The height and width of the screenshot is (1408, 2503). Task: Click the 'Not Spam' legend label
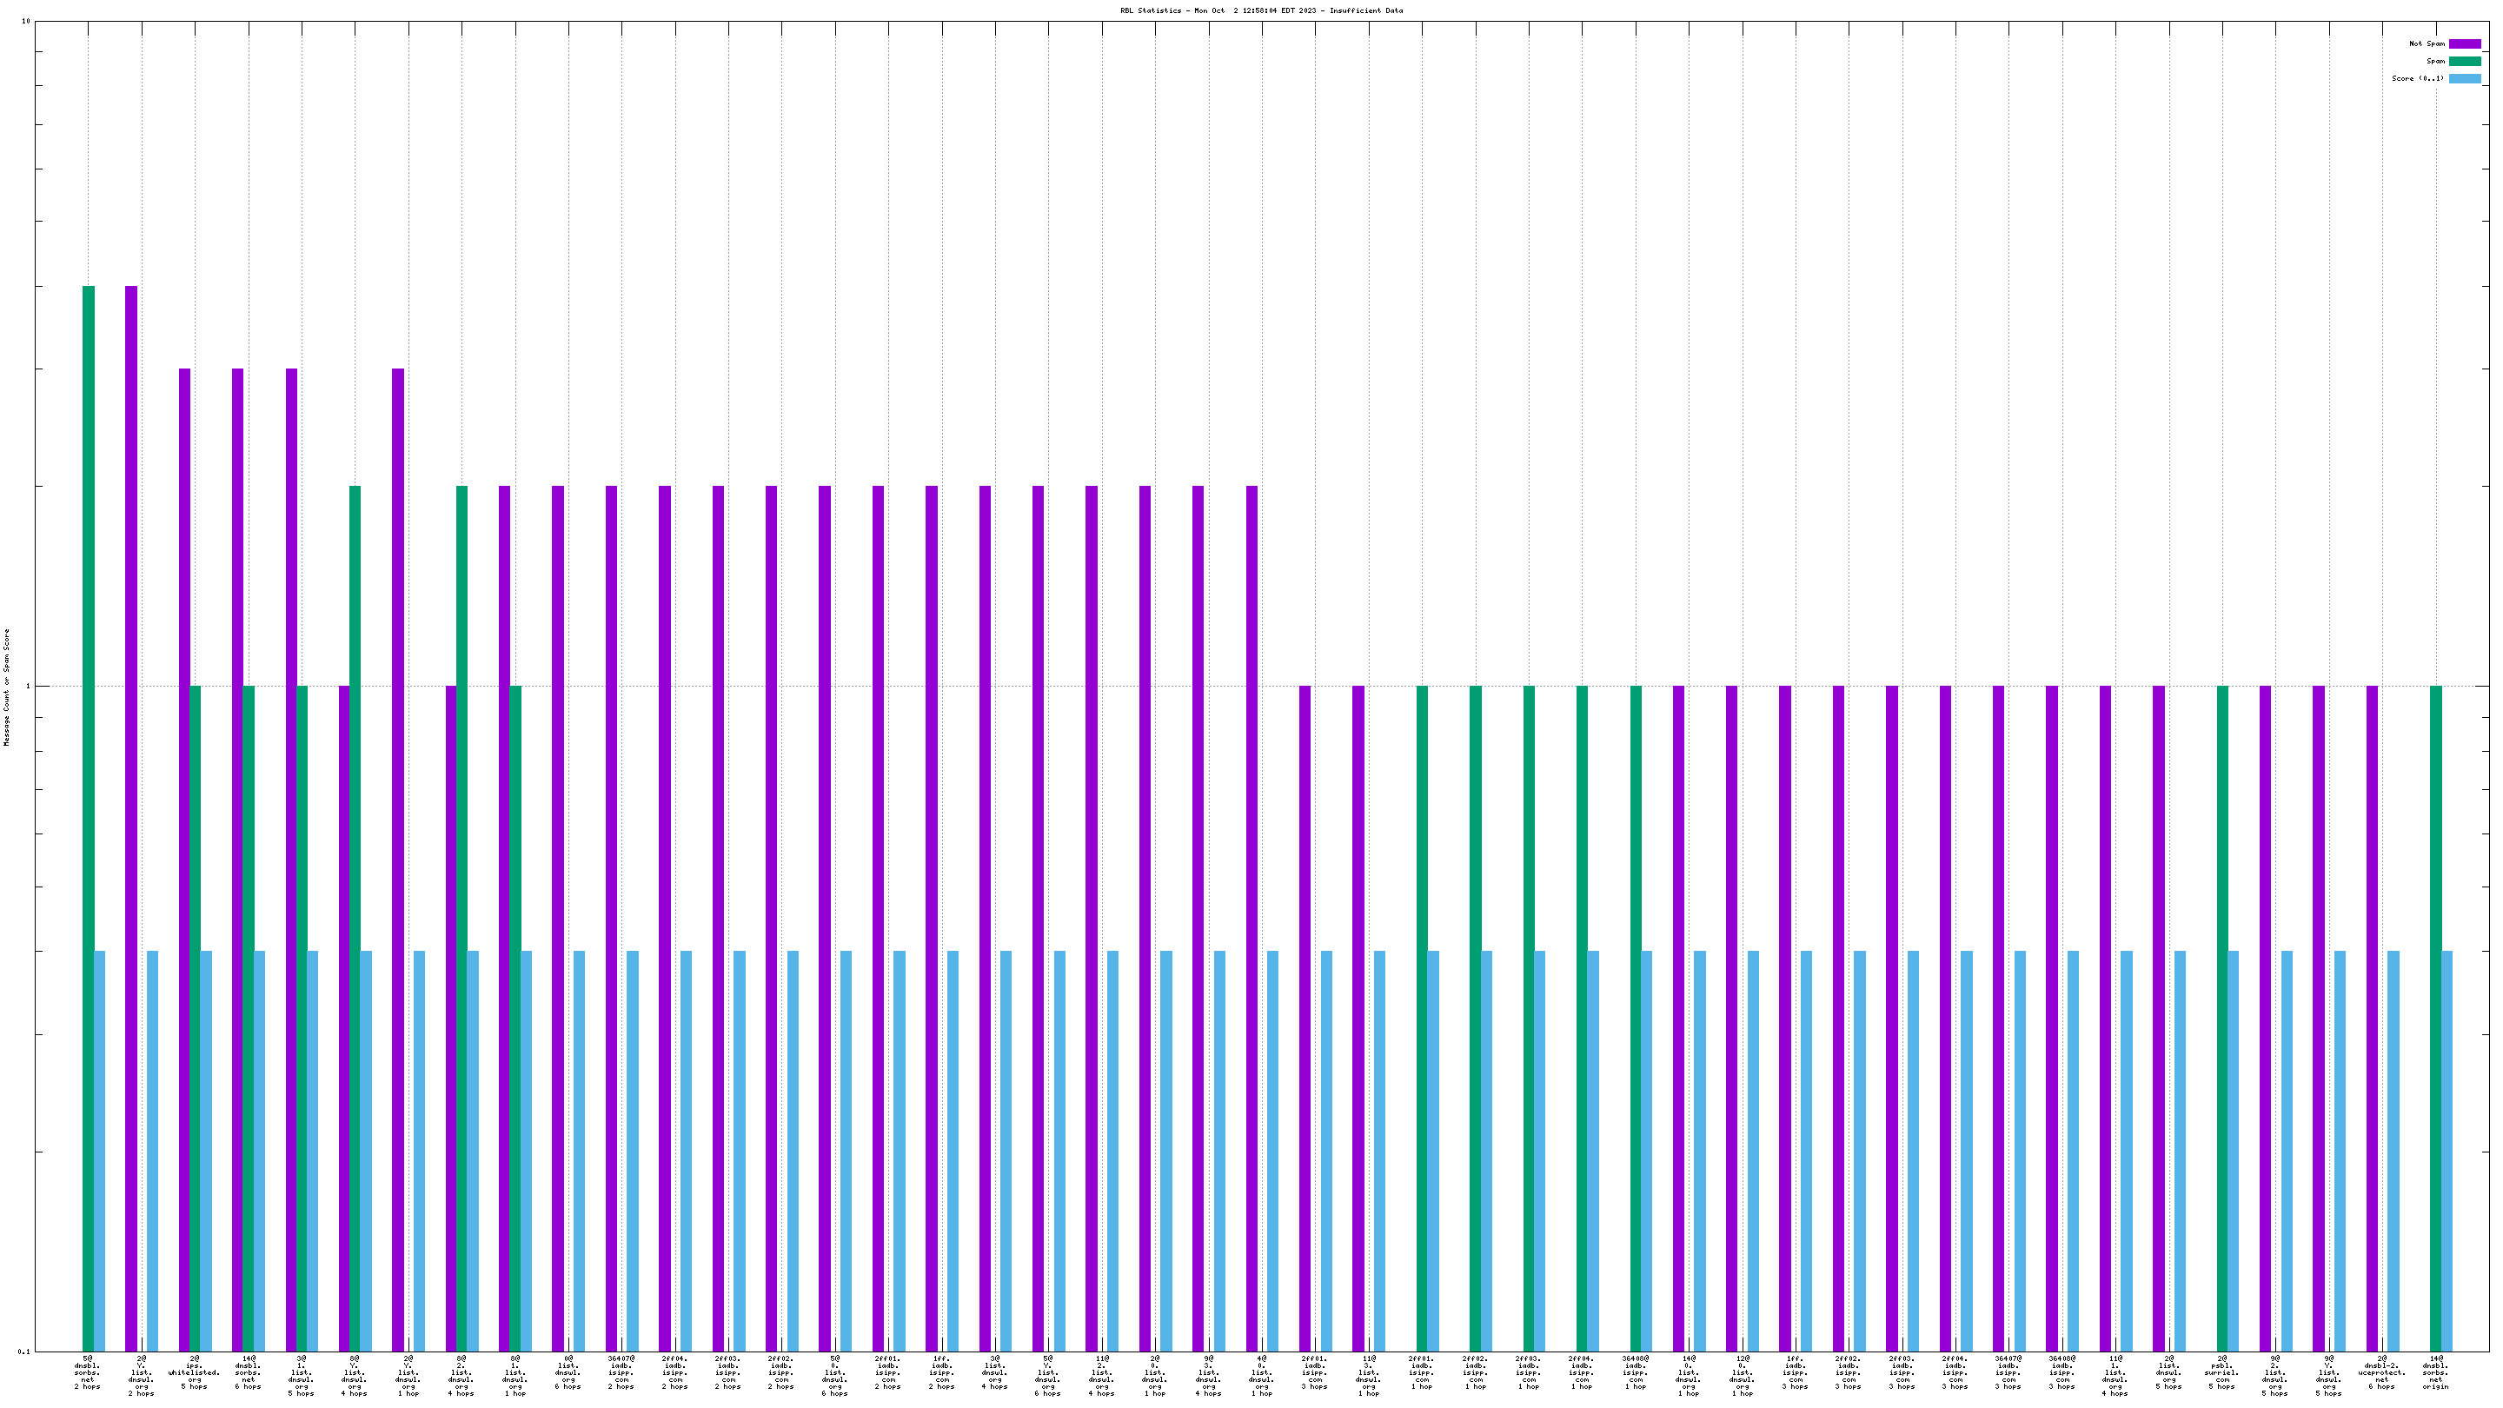[2427, 43]
